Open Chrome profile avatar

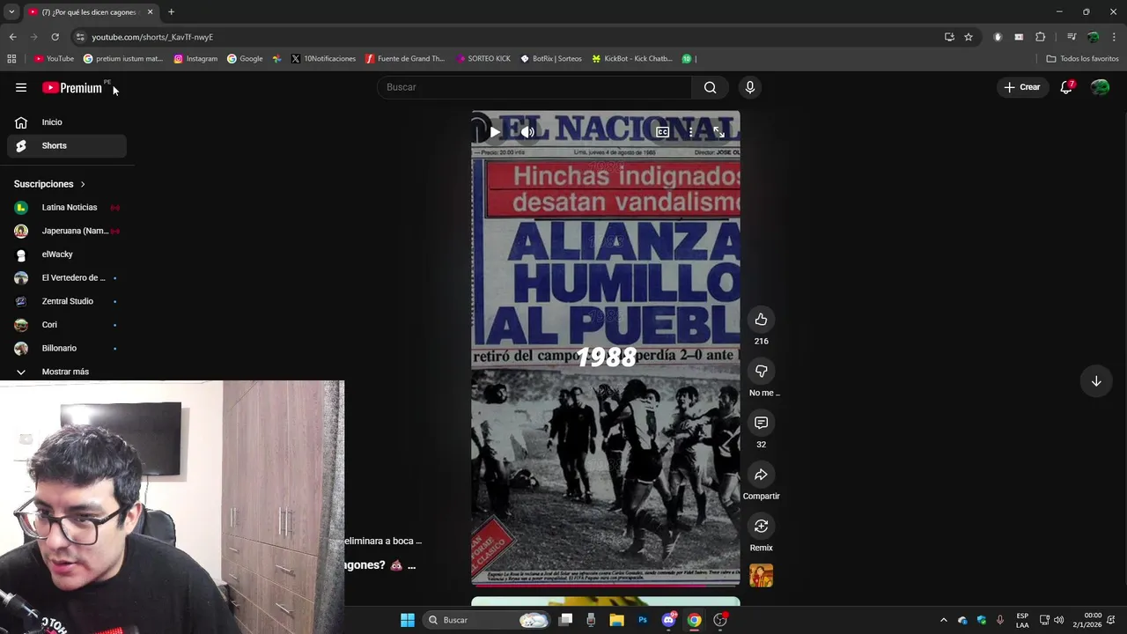click(1093, 37)
